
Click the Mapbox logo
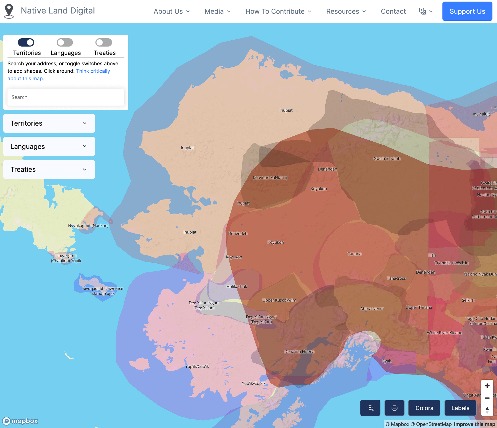[x=20, y=421]
